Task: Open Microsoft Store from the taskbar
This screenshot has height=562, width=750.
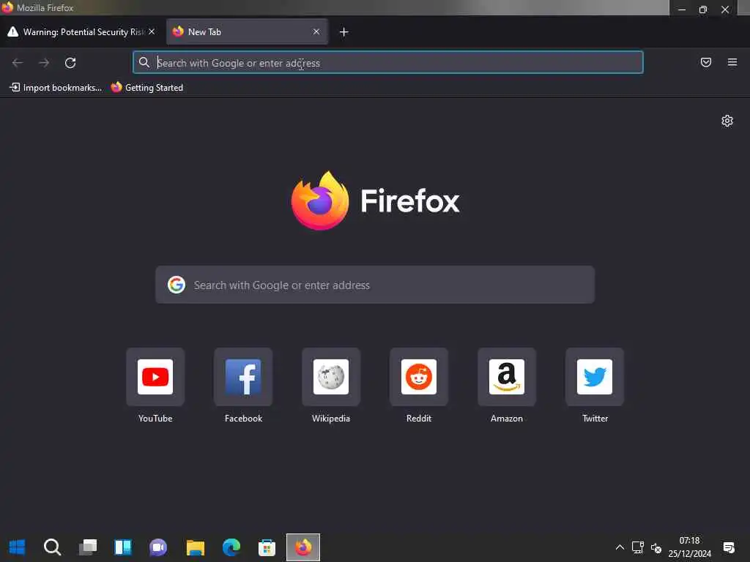Action: (x=267, y=547)
